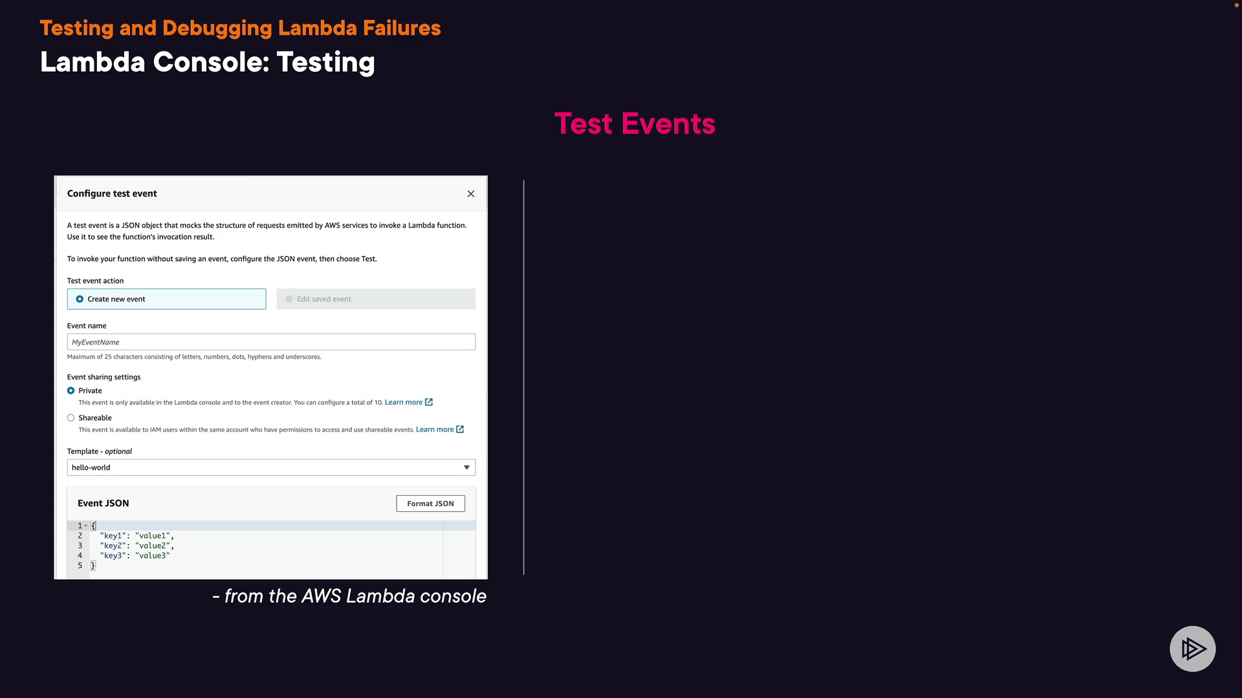
Task: Click the orange recording dot at top right
Action: (x=1237, y=5)
